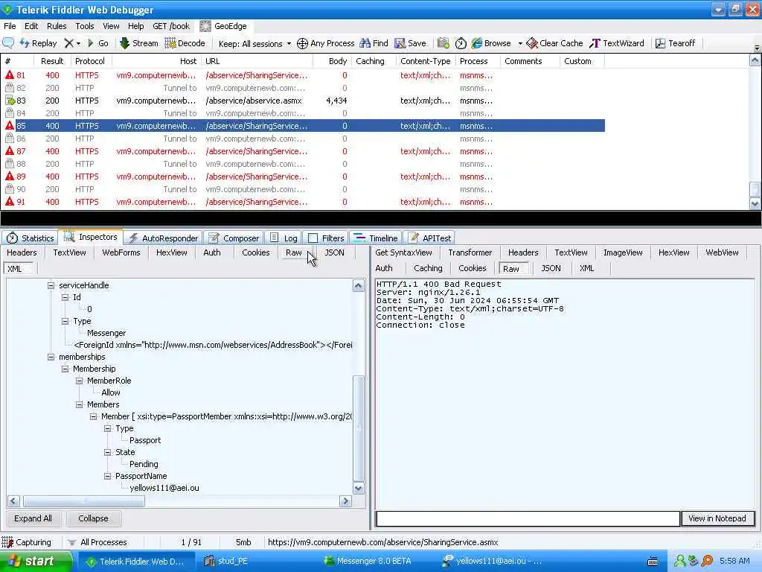Toggle the Decode option
The width and height of the screenshot is (762, 572).
(185, 43)
